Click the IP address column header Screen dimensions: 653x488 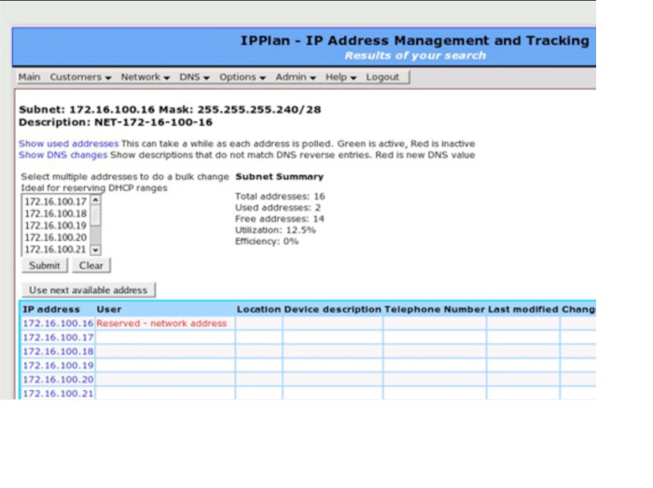click(50, 310)
